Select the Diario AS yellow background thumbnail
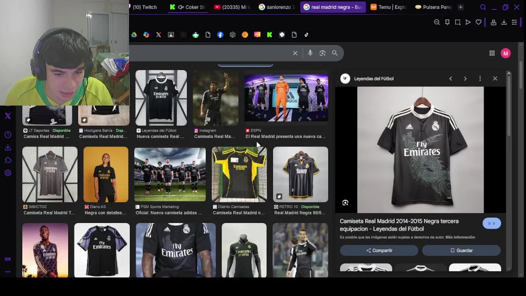Image resolution: width=526 pixels, height=296 pixels. (106, 174)
